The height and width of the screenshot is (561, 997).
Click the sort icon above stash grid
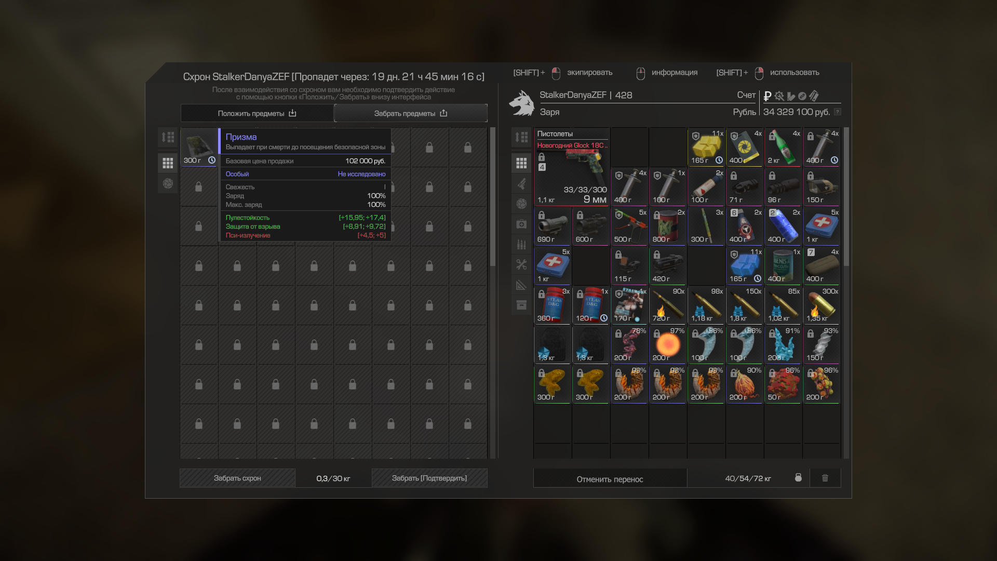(x=168, y=137)
